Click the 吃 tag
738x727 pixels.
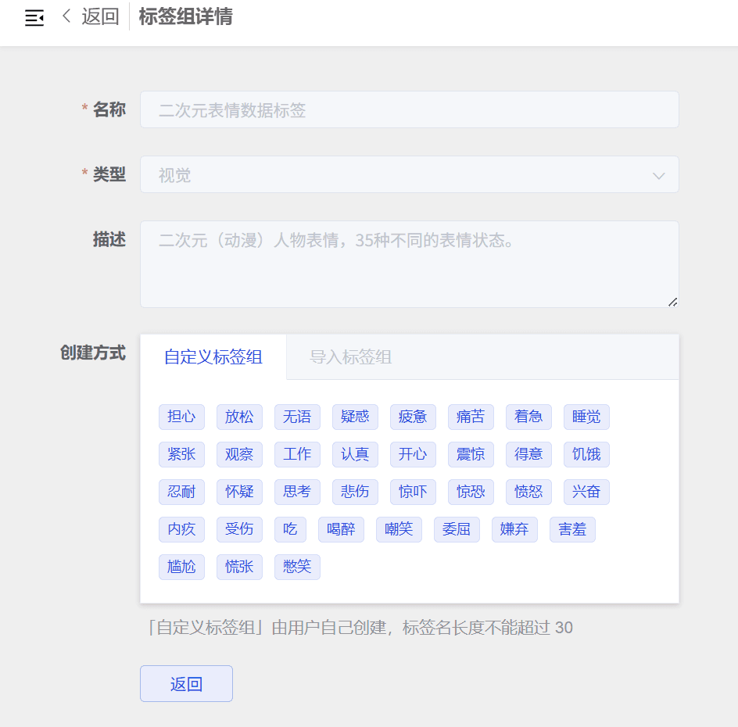[x=290, y=529]
